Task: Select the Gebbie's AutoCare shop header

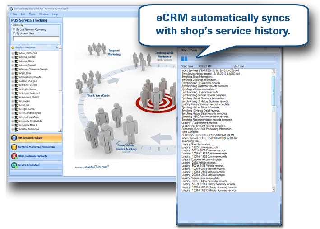Action: pos(34,47)
